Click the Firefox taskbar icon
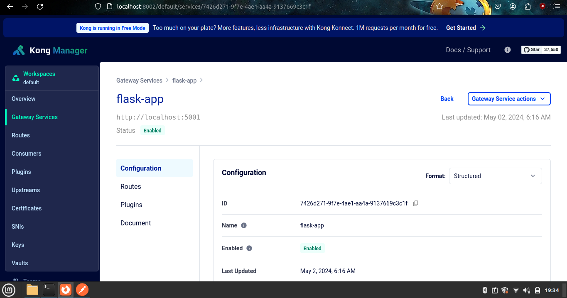The height and width of the screenshot is (298, 567). [x=66, y=290]
